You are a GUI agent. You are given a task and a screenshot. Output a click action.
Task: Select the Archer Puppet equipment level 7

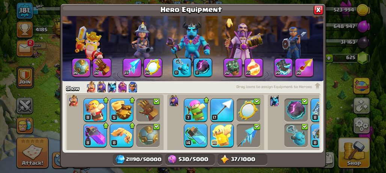pyautogui.click(x=196, y=110)
